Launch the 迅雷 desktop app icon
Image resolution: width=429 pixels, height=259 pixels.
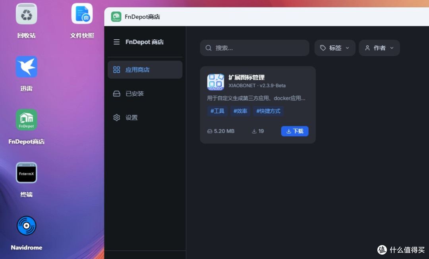[26, 67]
